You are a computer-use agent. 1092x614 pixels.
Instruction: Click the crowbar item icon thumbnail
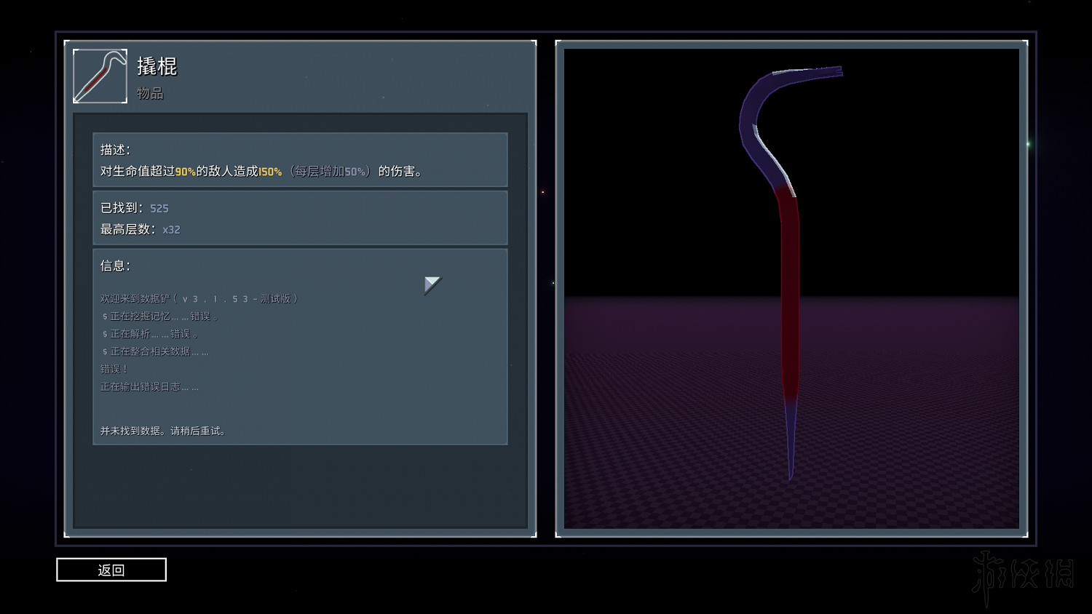(100, 76)
